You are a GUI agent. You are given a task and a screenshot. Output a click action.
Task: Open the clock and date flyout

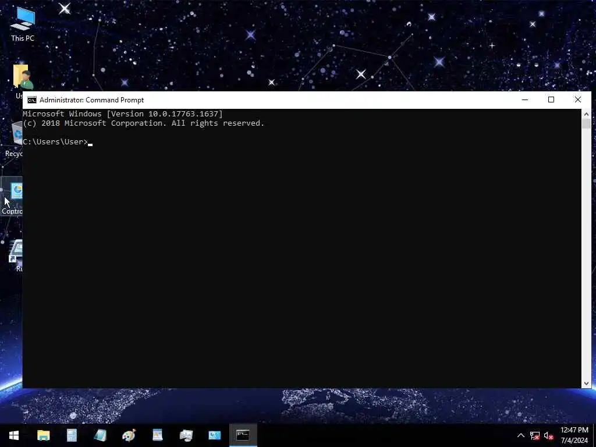(574, 435)
